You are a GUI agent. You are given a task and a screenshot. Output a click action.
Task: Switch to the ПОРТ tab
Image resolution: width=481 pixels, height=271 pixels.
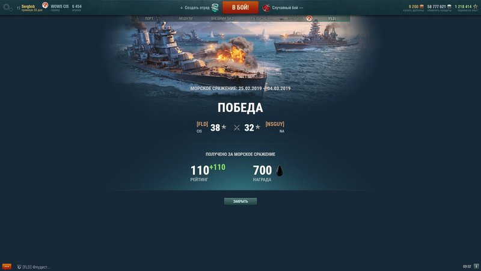pos(149,19)
